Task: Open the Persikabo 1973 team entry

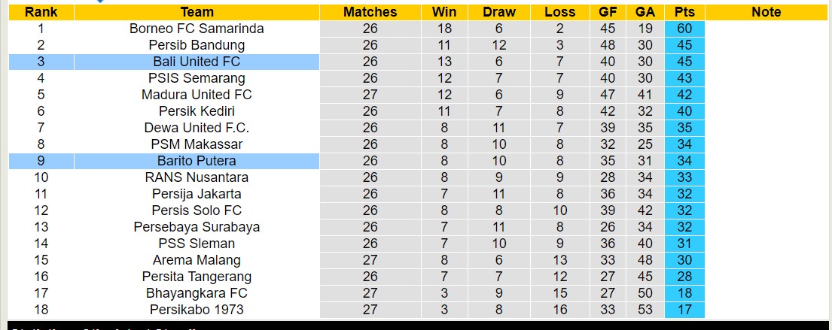Action: coord(197,310)
